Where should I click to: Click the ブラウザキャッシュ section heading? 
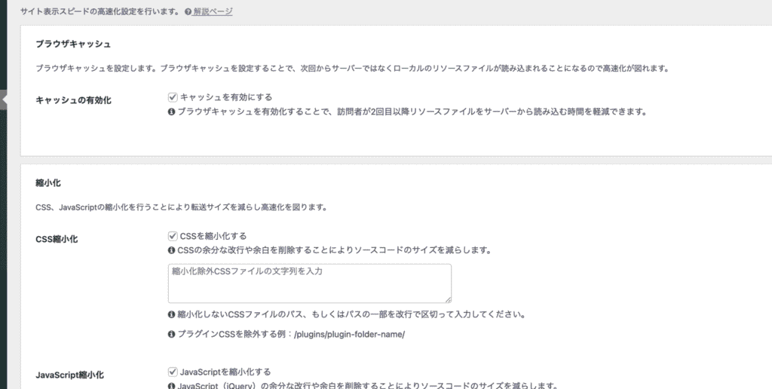pyautogui.click(x=73, y=44)
